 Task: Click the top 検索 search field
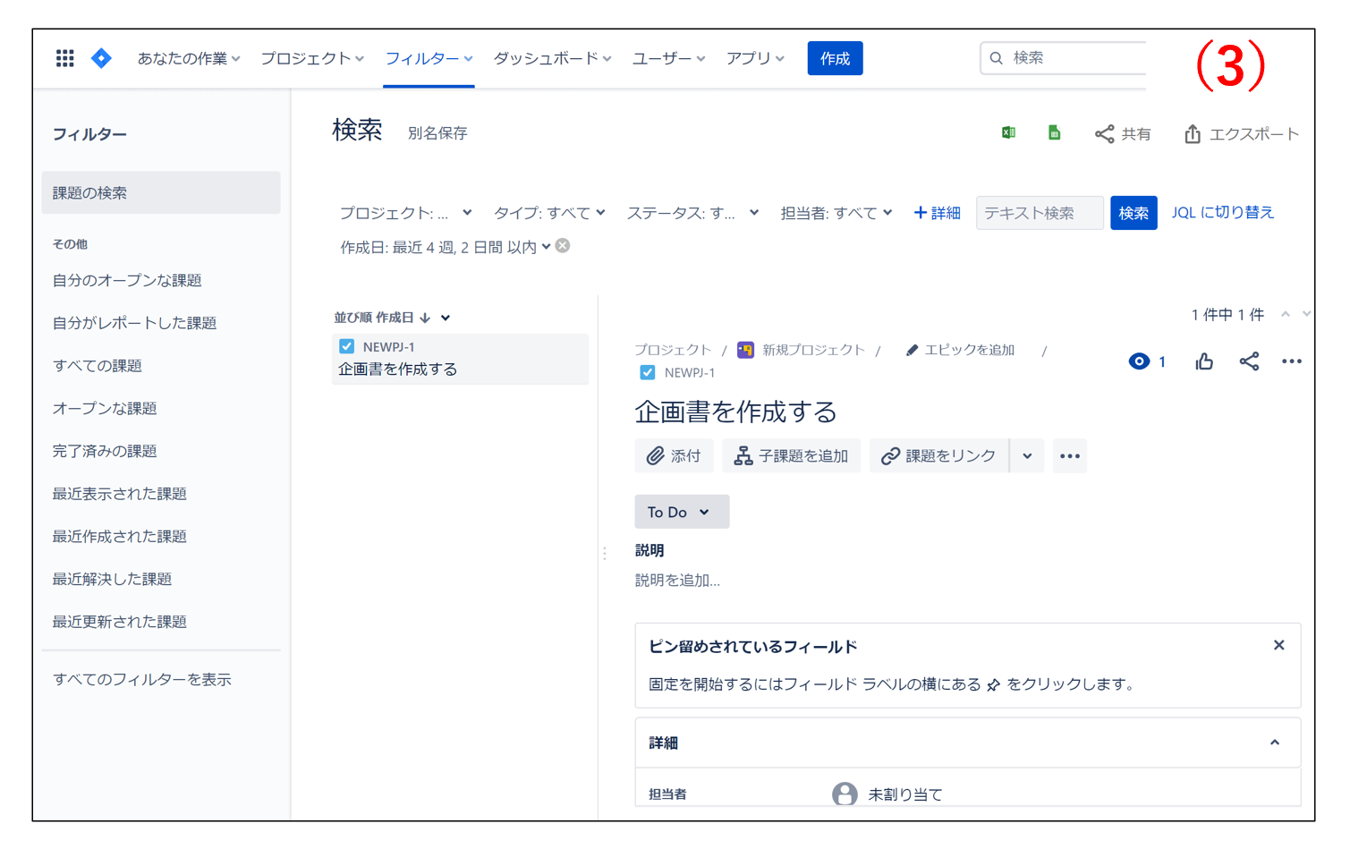pyautogui.click(x=1063, y=58)
